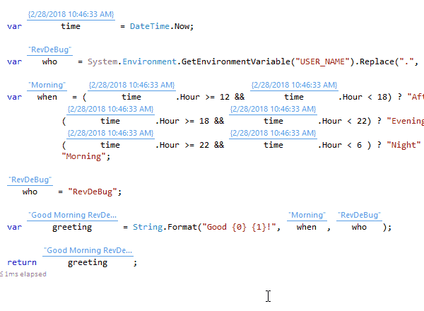Click the "Morning" value above 'var when'

47,86
